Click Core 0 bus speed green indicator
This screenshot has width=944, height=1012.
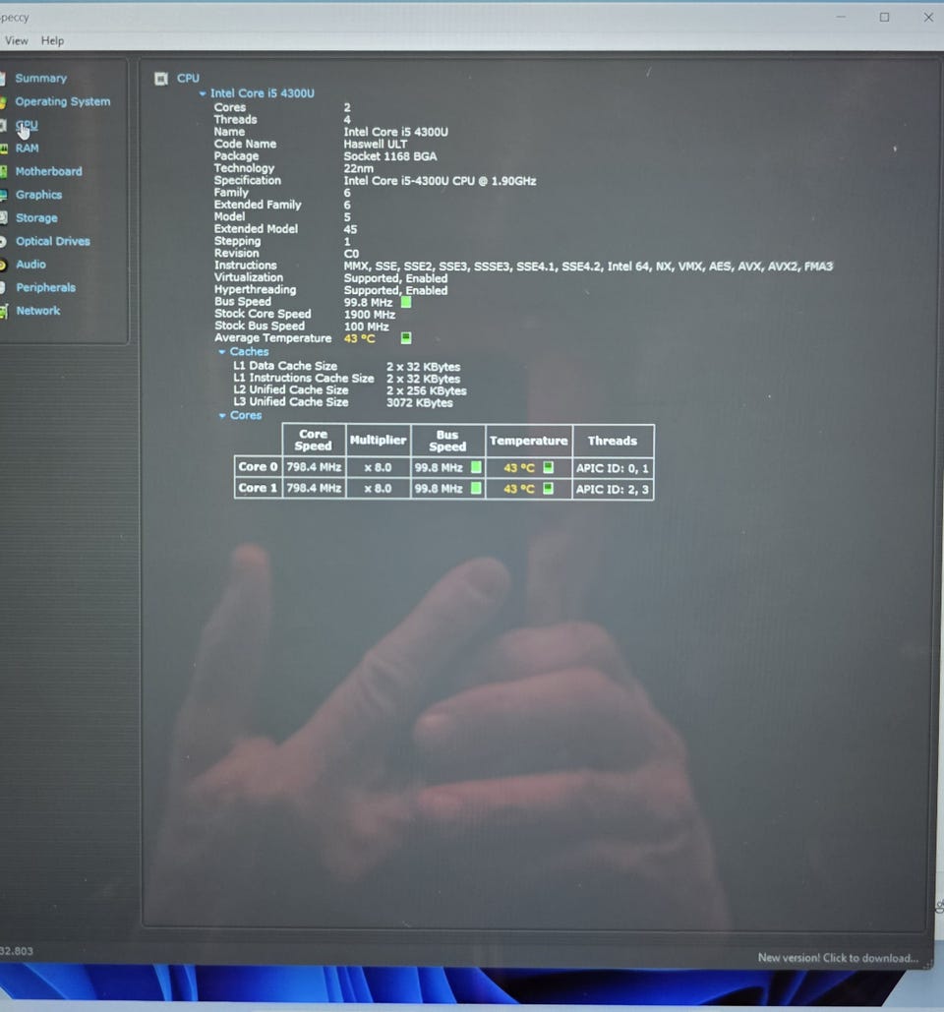(x=476, y=466)
